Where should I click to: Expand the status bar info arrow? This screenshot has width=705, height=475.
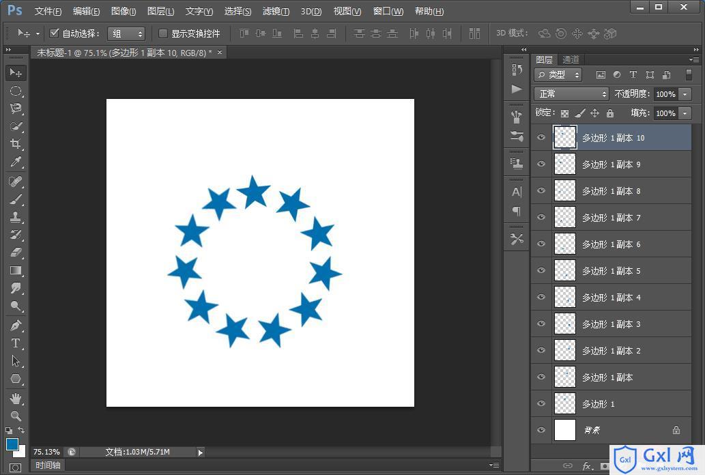[201, 452]
